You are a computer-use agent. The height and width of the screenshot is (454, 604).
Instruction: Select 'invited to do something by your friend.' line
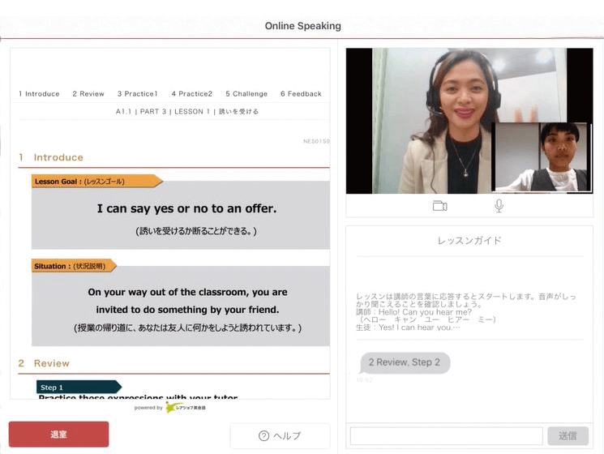pos(187,310)
